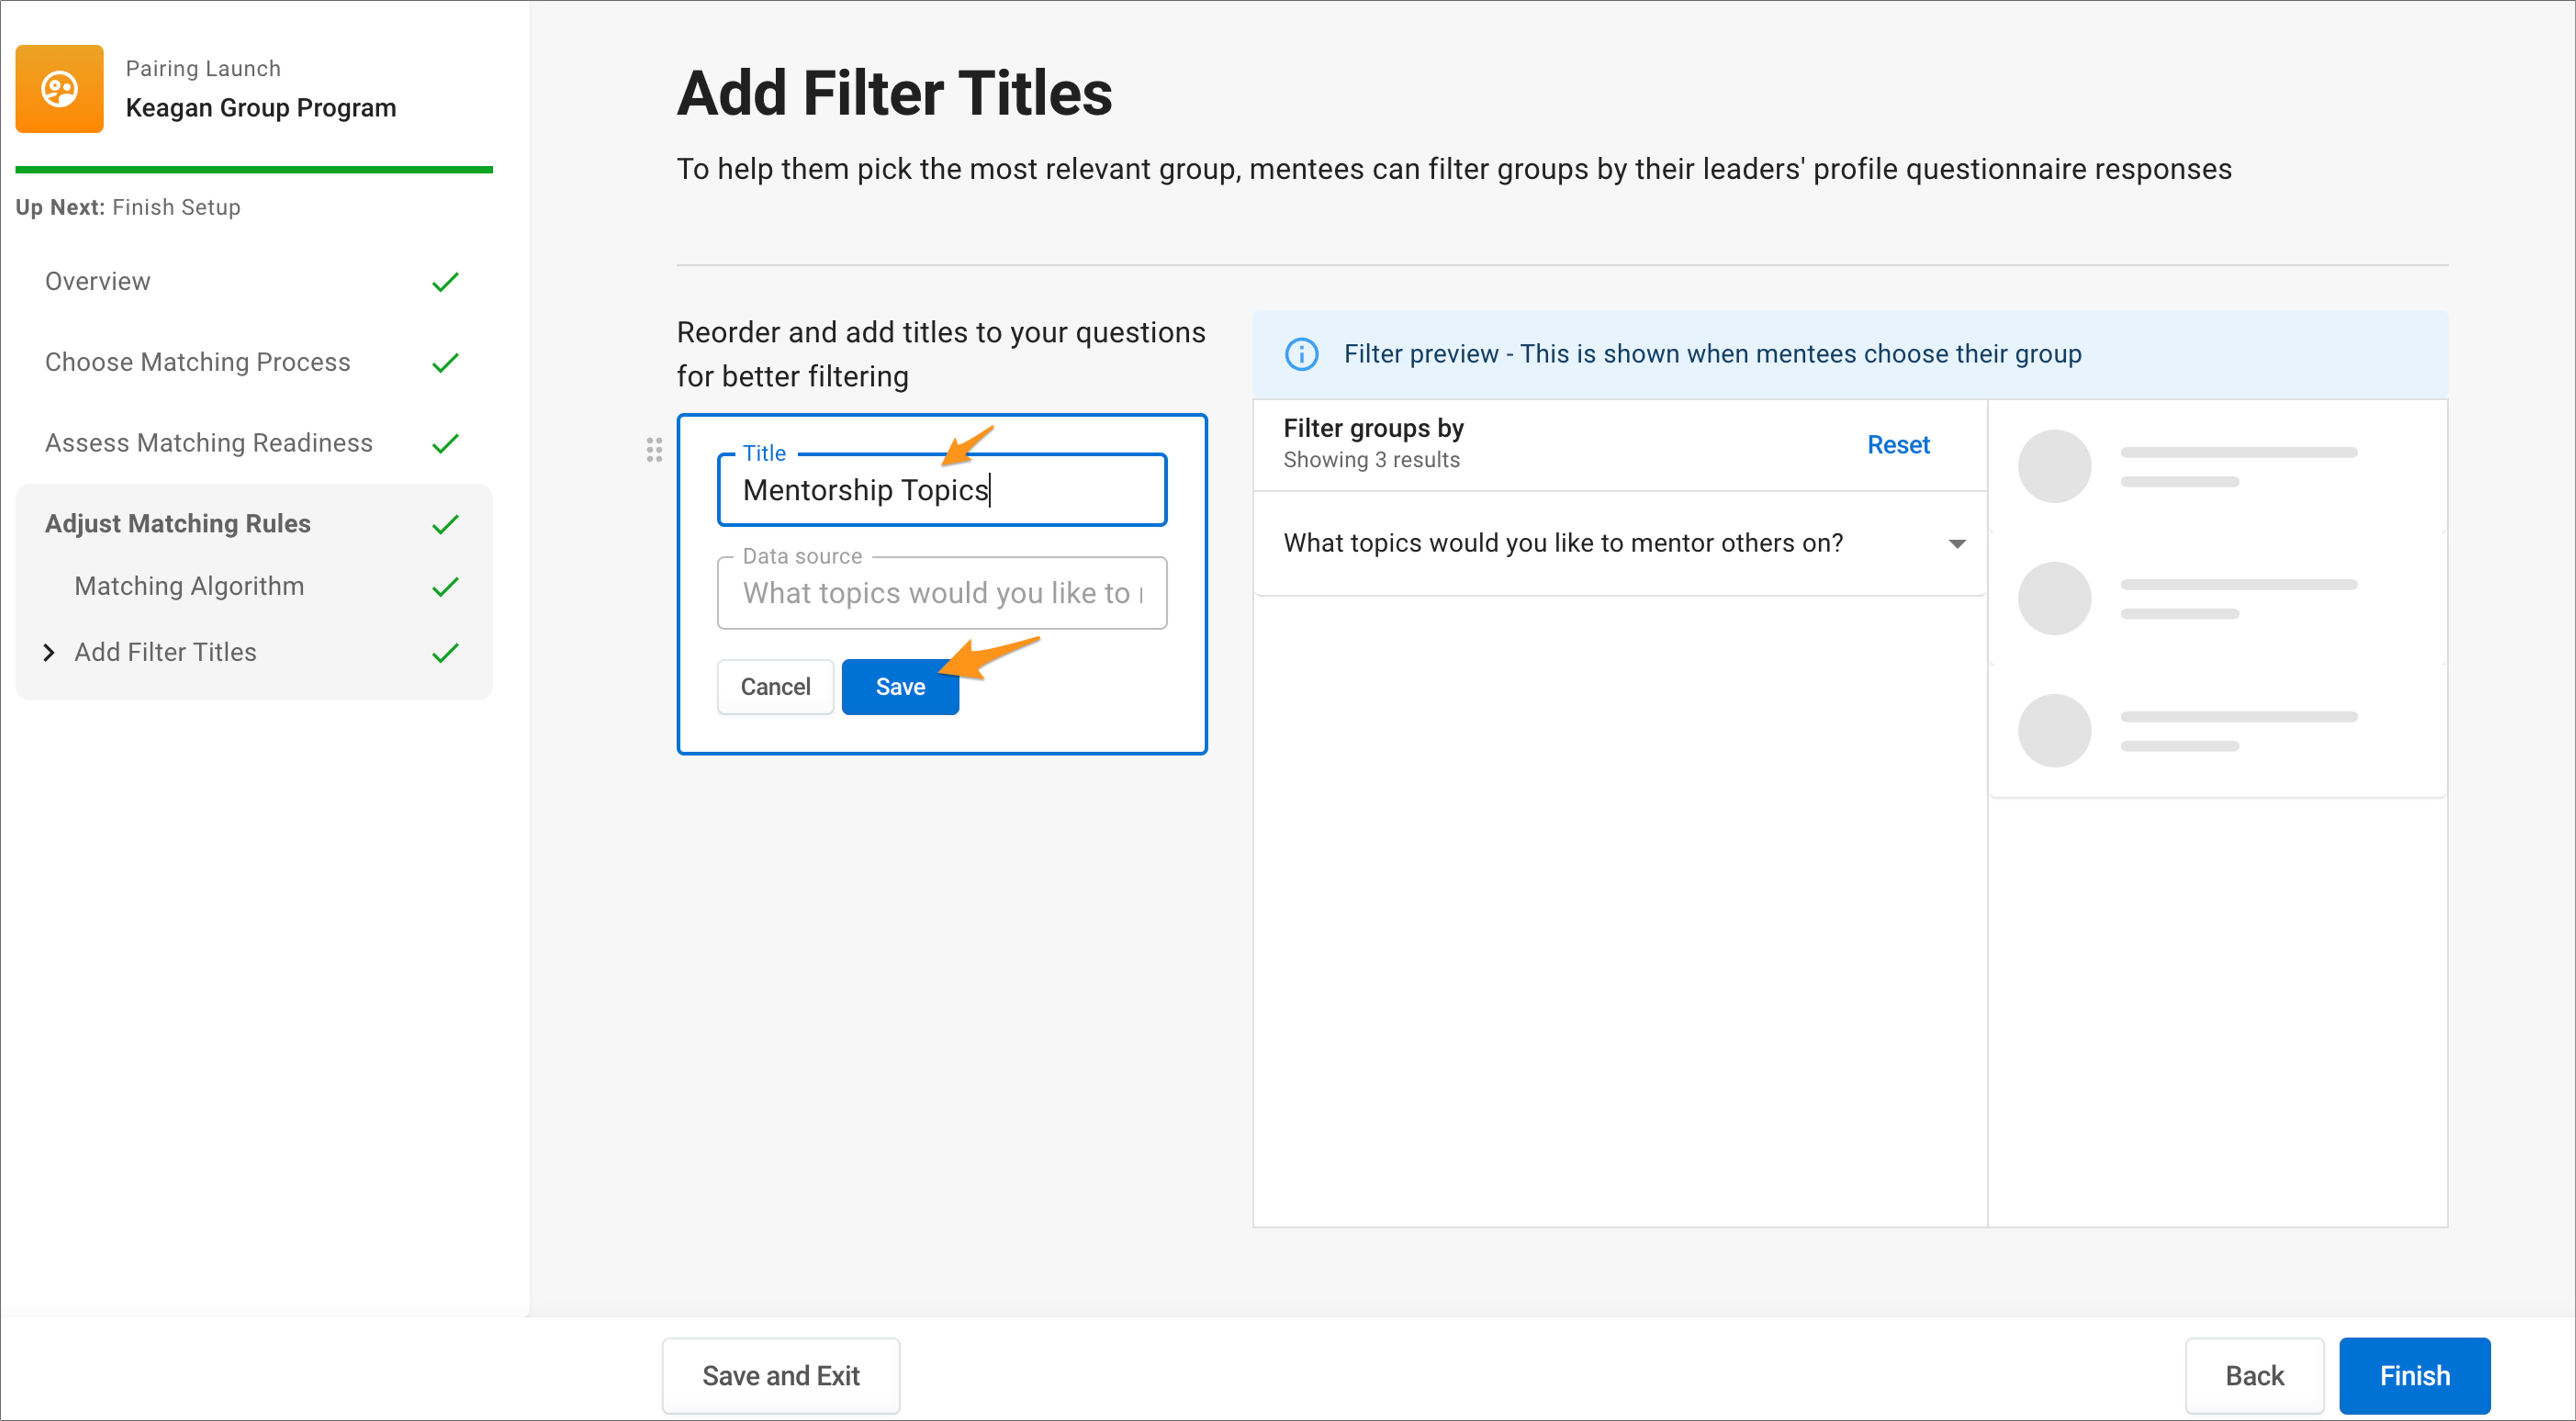Open Assess Matching Readiness step

(x=209, y=443)
